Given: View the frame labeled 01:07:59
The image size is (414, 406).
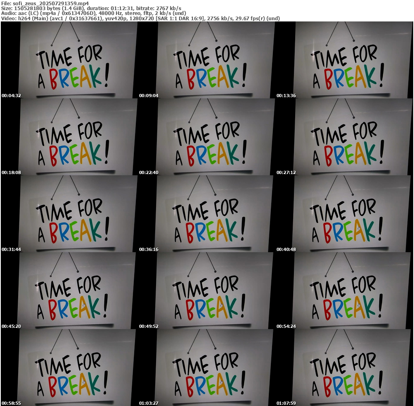Looking at the screenshot, I should click(344, 368).
